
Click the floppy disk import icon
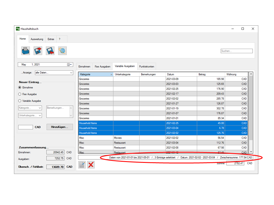(x=50, y=51)
